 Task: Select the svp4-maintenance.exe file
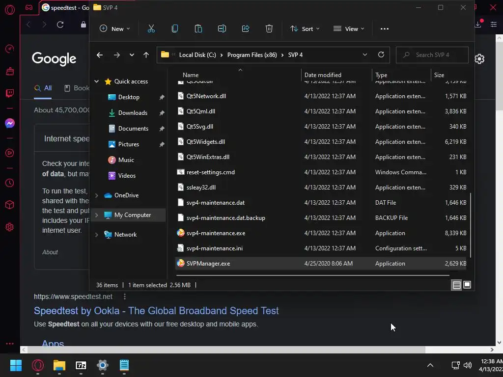[x=321, y=233]
